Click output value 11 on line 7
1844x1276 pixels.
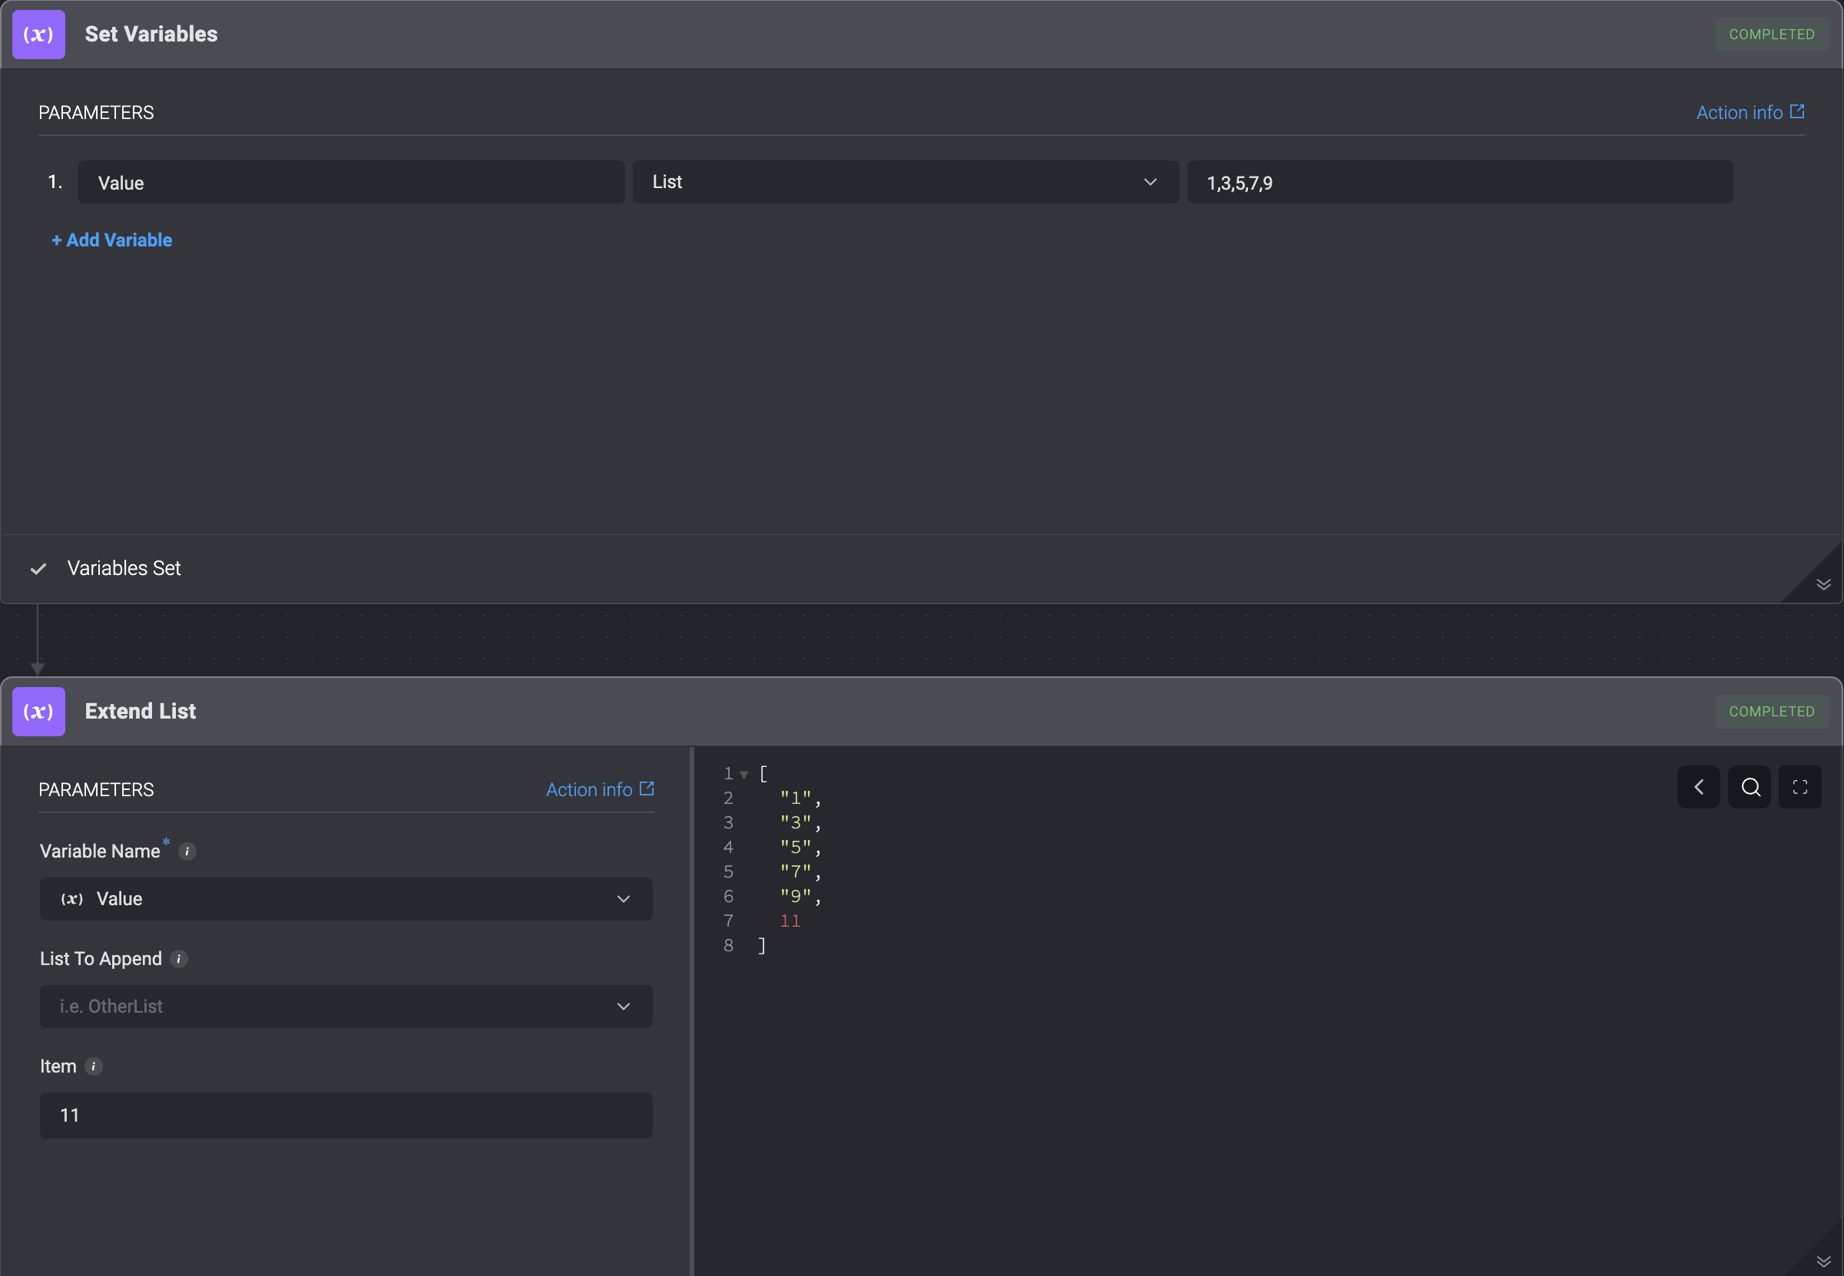(x=790, y=921)
